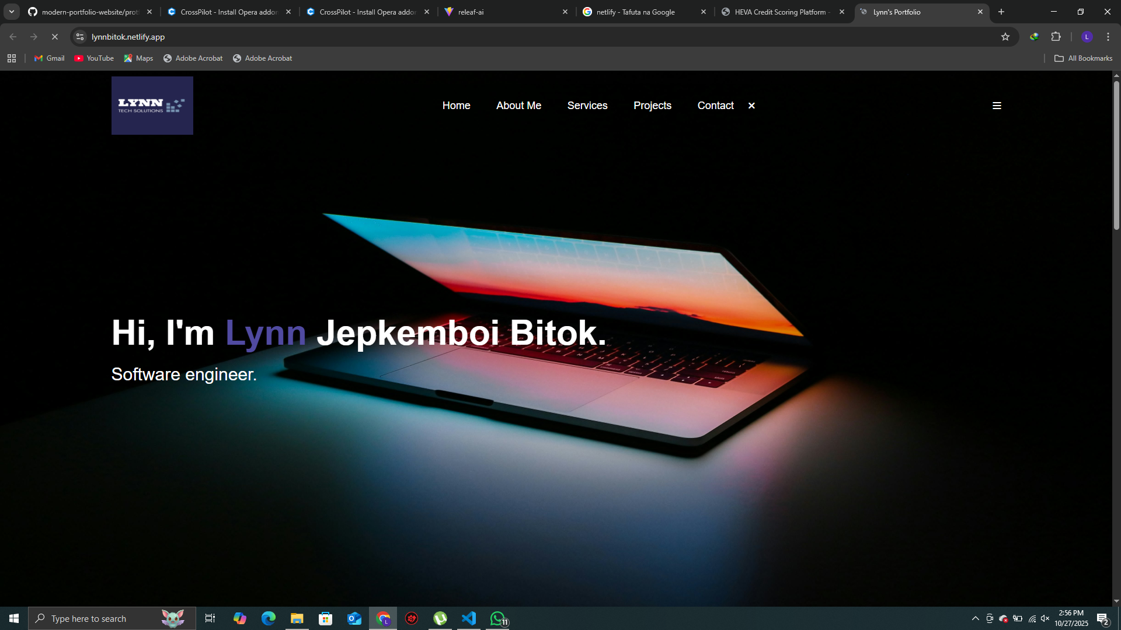The image size is (1121, 630).
Task: Click the page vertical scrollbar thumb
Action: point(1116,155)
